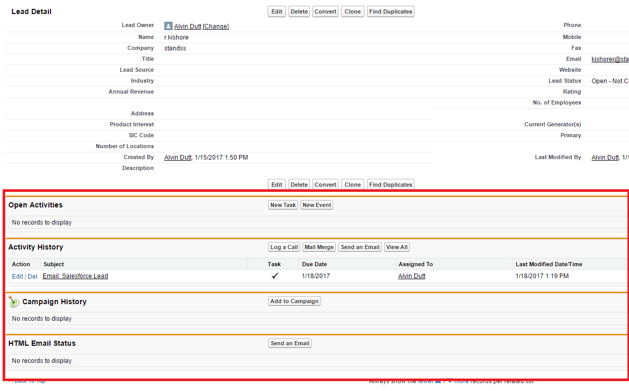Click the Lead Status value Open - Not

click(x=610, y=81)
